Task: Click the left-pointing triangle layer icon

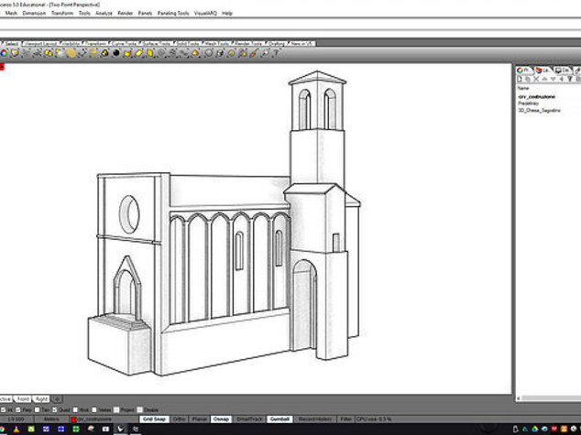Action: [562, 79]
